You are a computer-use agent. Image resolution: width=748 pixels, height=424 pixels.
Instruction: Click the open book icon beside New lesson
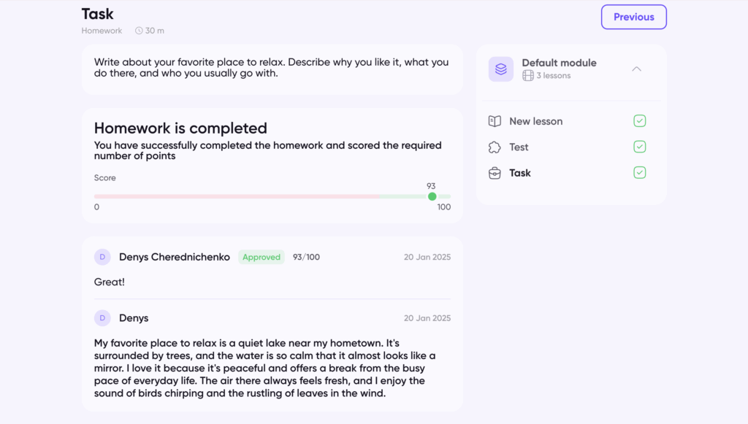point(495,121)
